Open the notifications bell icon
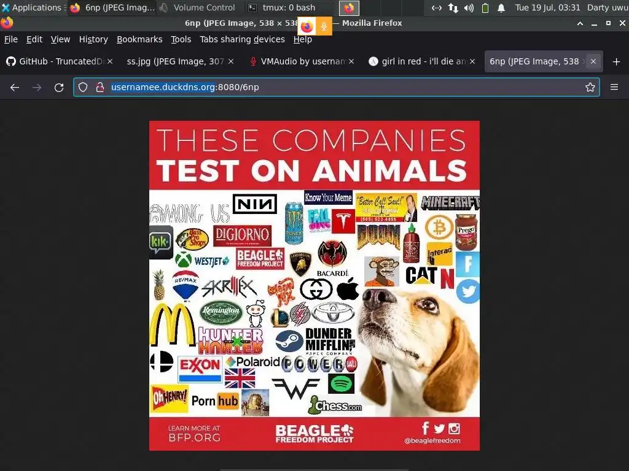This screenshot has height=471, width=629. coord(501,7)
